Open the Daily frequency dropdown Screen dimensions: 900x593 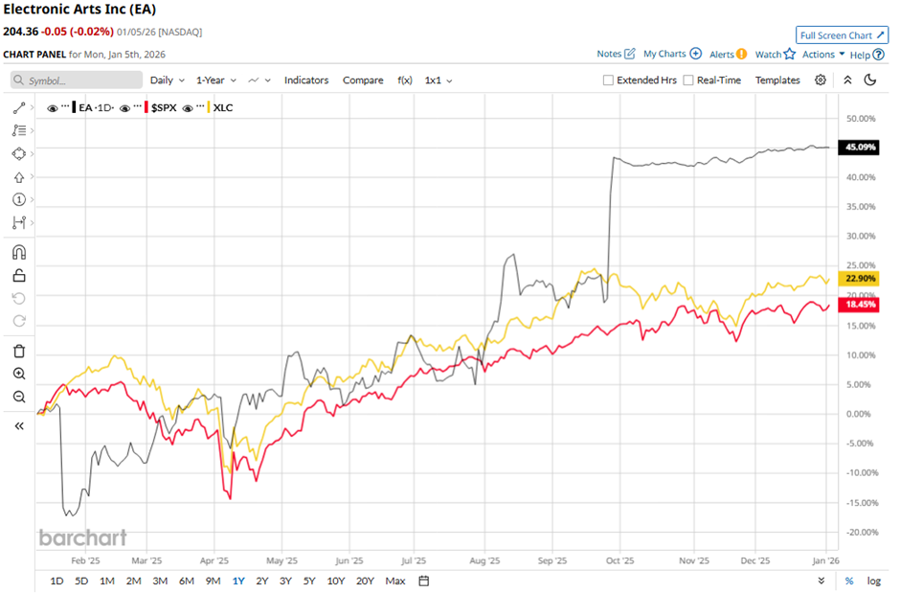(x=167, y=80)
